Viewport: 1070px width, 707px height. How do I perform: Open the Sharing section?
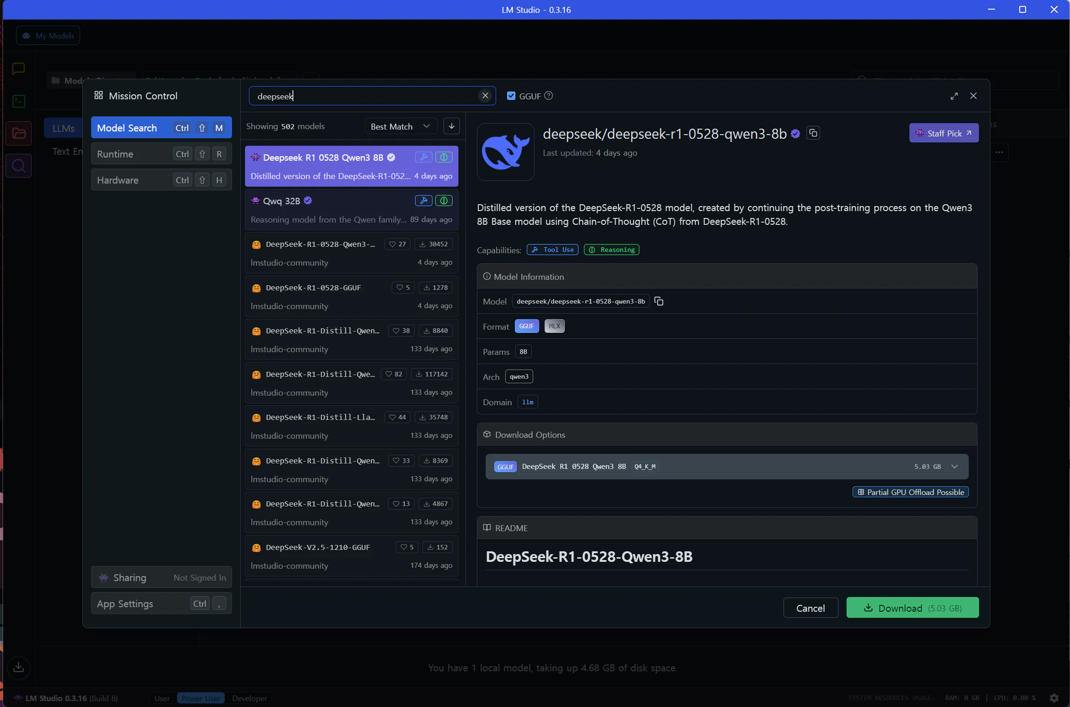161,577
